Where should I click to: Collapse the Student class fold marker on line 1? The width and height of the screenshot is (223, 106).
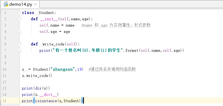19,13
